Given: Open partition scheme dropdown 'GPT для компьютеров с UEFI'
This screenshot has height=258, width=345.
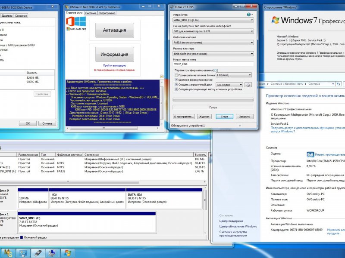Looking at the screenshot, I should click(x=213, y=31).
